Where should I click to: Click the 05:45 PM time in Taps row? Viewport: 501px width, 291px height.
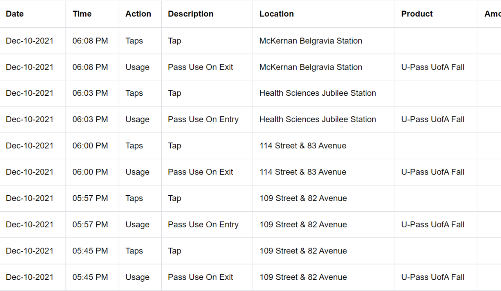pos(90,251)
